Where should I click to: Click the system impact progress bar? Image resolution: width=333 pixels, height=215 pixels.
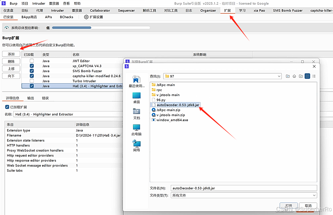pos(101,28)
